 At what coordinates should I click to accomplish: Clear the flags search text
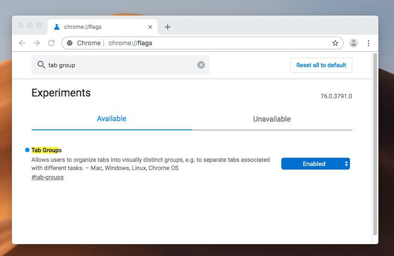pos(201,65)
